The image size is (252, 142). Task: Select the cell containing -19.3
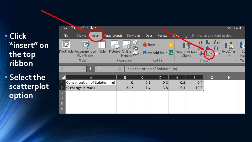(x=195, y=88)
